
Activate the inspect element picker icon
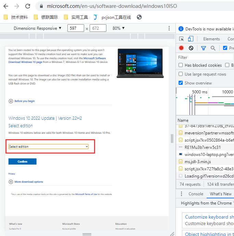[181, 39]
